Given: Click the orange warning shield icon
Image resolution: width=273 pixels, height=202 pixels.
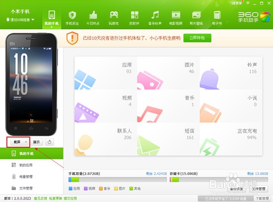Looking at the screenshot, I should (x=72, y=38).
